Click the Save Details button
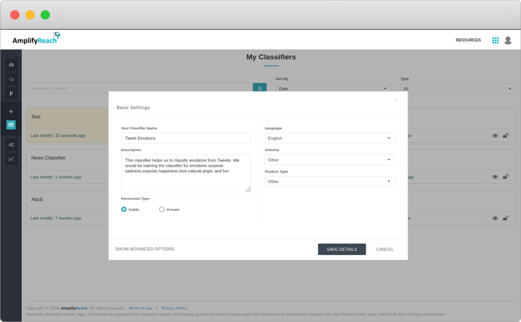The width and height of the screenshot is (521, 322). point(341,249)
